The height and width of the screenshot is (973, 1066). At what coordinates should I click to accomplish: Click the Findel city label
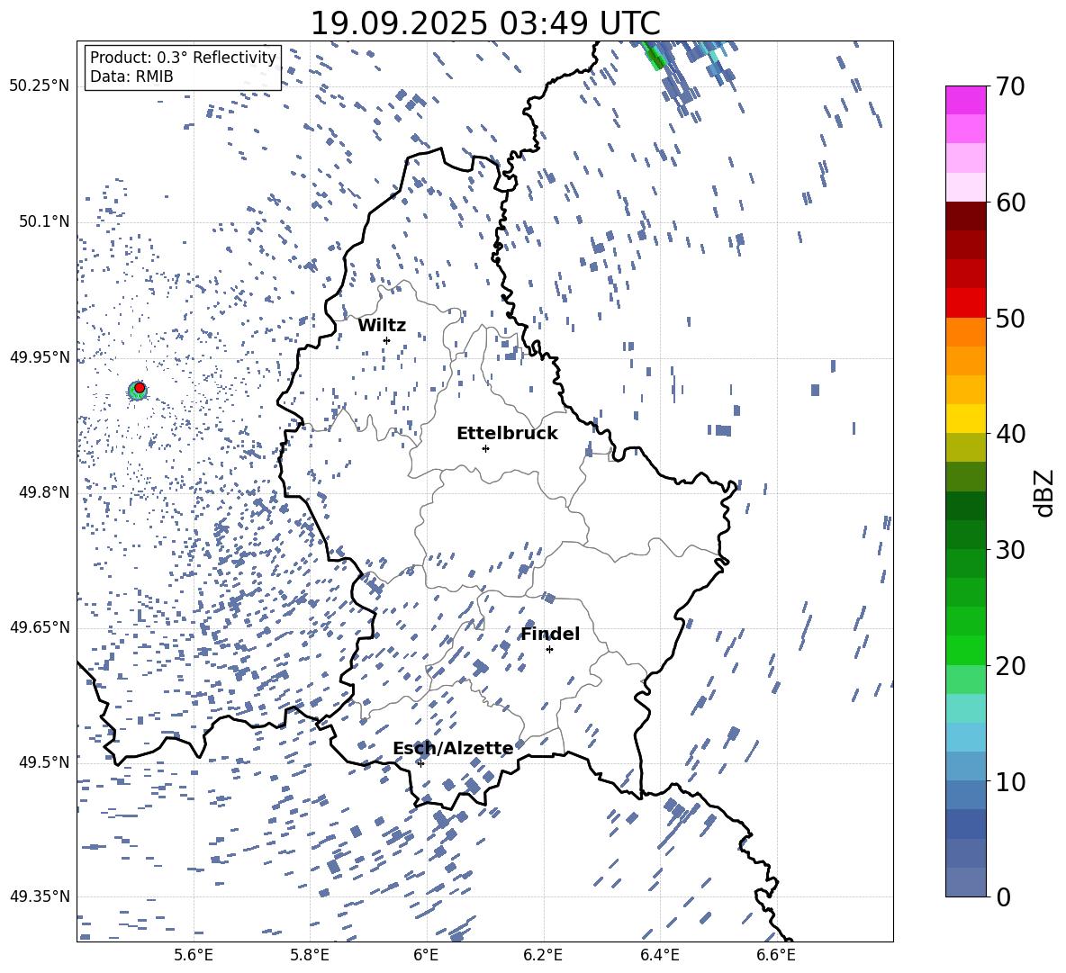(x=550, y=635)
